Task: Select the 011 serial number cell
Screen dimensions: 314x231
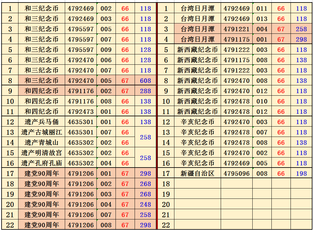Action: pyautogui.click(x=262, y=8)
